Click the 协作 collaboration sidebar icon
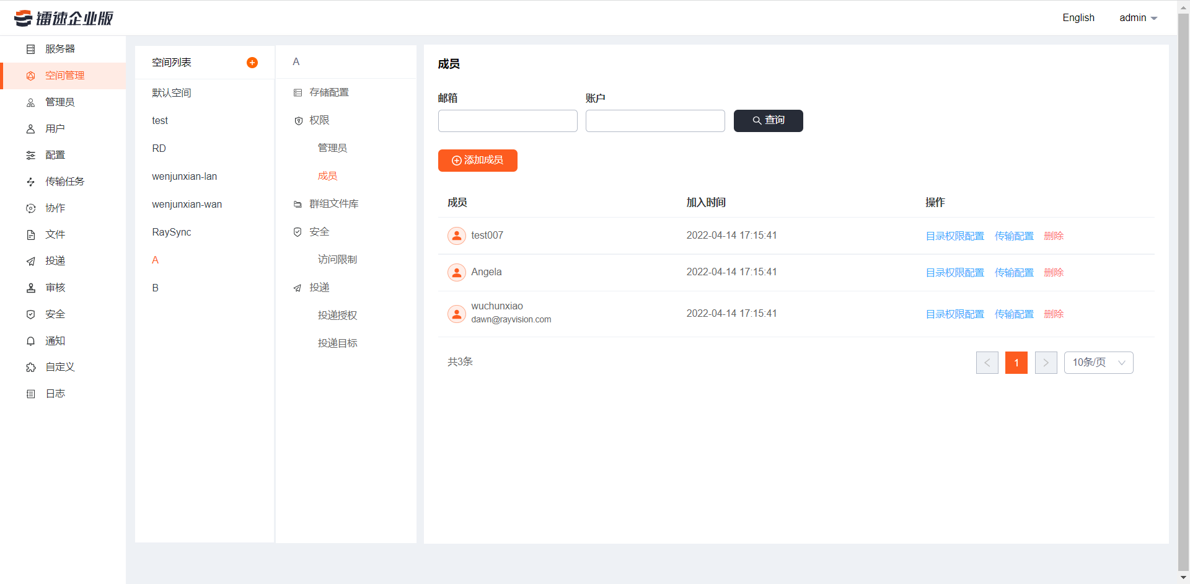Viewport: 1190px width, 584px height. point(30,208)
